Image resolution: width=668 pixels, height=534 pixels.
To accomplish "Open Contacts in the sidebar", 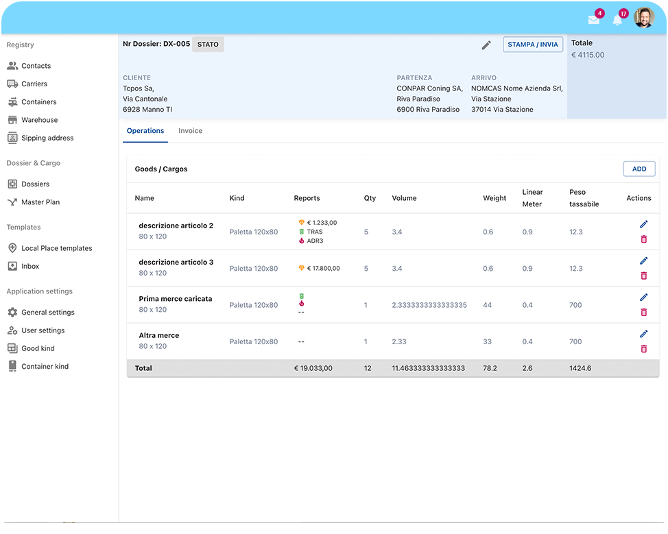I will (x=36, y=66).
